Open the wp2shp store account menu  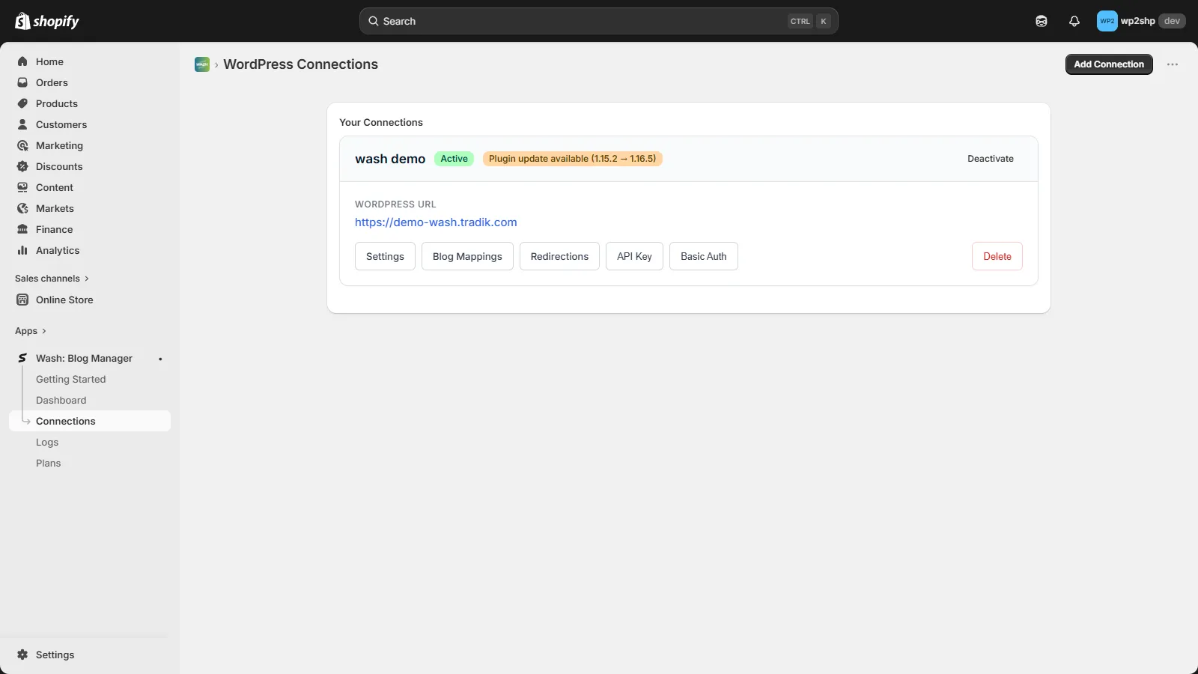tap(1141, 21)
